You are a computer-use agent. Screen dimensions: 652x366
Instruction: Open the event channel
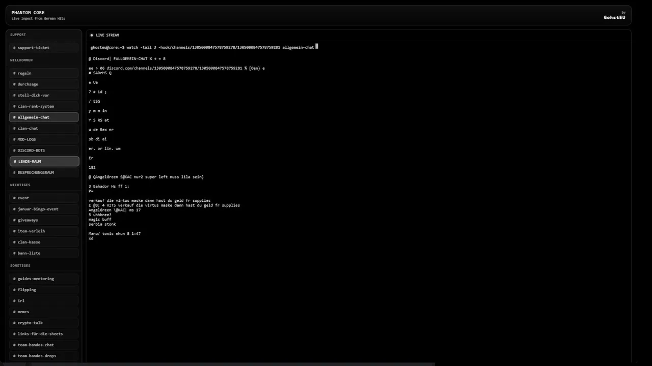(44, 198)
